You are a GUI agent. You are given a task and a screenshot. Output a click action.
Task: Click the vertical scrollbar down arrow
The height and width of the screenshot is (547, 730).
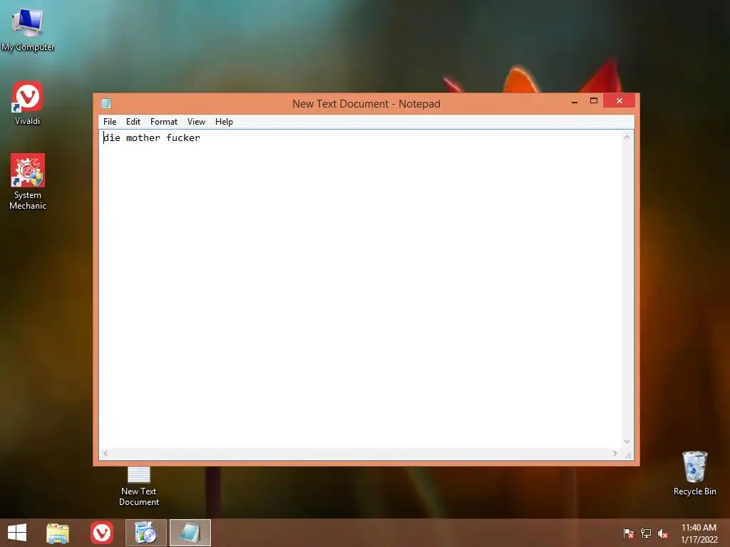(627, 442)
